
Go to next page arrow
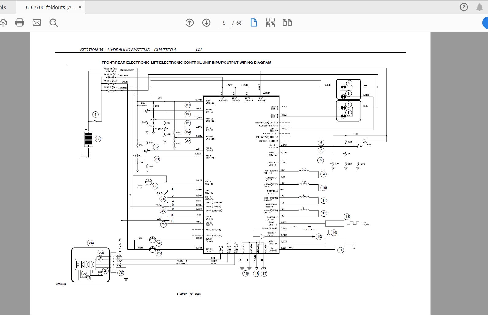(x=206, y=22)
